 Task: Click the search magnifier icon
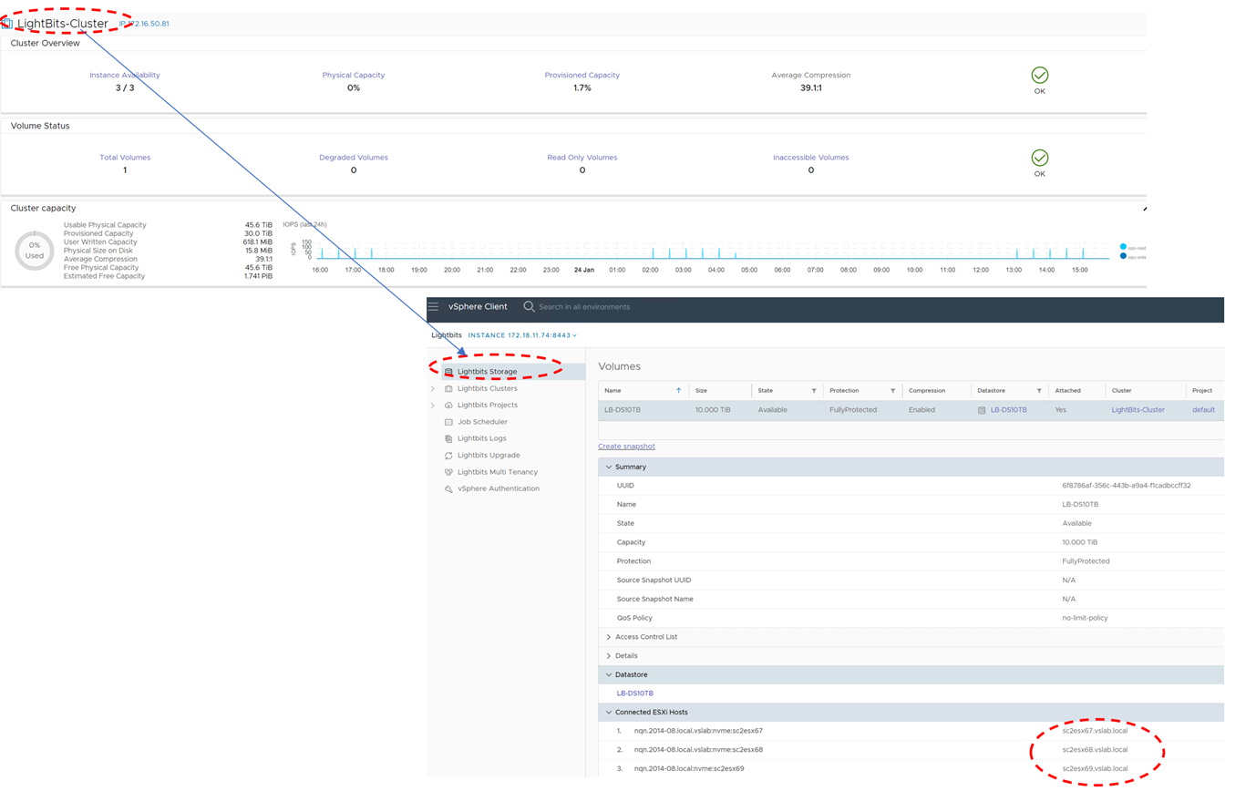529,307
